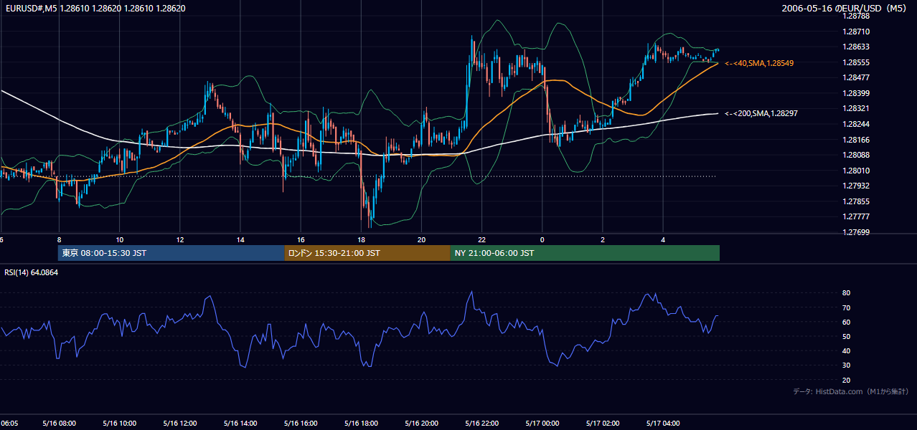Click hour marker 0 under price chart

click(x=542, y=240)
